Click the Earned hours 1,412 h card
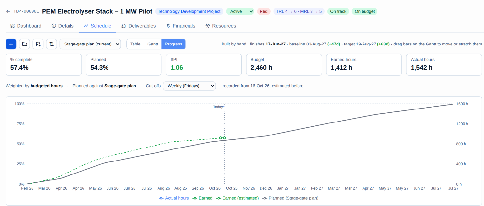484x206 pixels. (x=364, y=65)
